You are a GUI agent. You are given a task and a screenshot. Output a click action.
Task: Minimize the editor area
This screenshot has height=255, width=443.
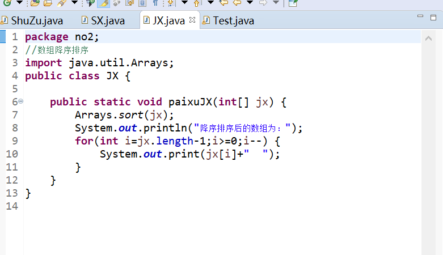(420, 16)
